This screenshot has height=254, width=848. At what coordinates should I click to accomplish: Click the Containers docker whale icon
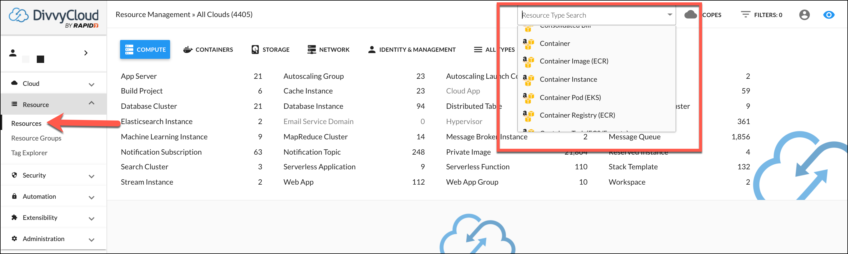point(188,49)
